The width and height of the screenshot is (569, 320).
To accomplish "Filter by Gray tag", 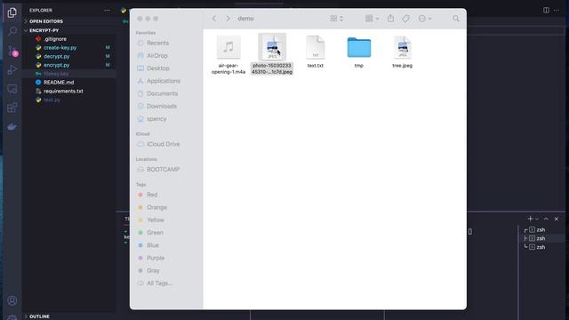I will [153, 270].
